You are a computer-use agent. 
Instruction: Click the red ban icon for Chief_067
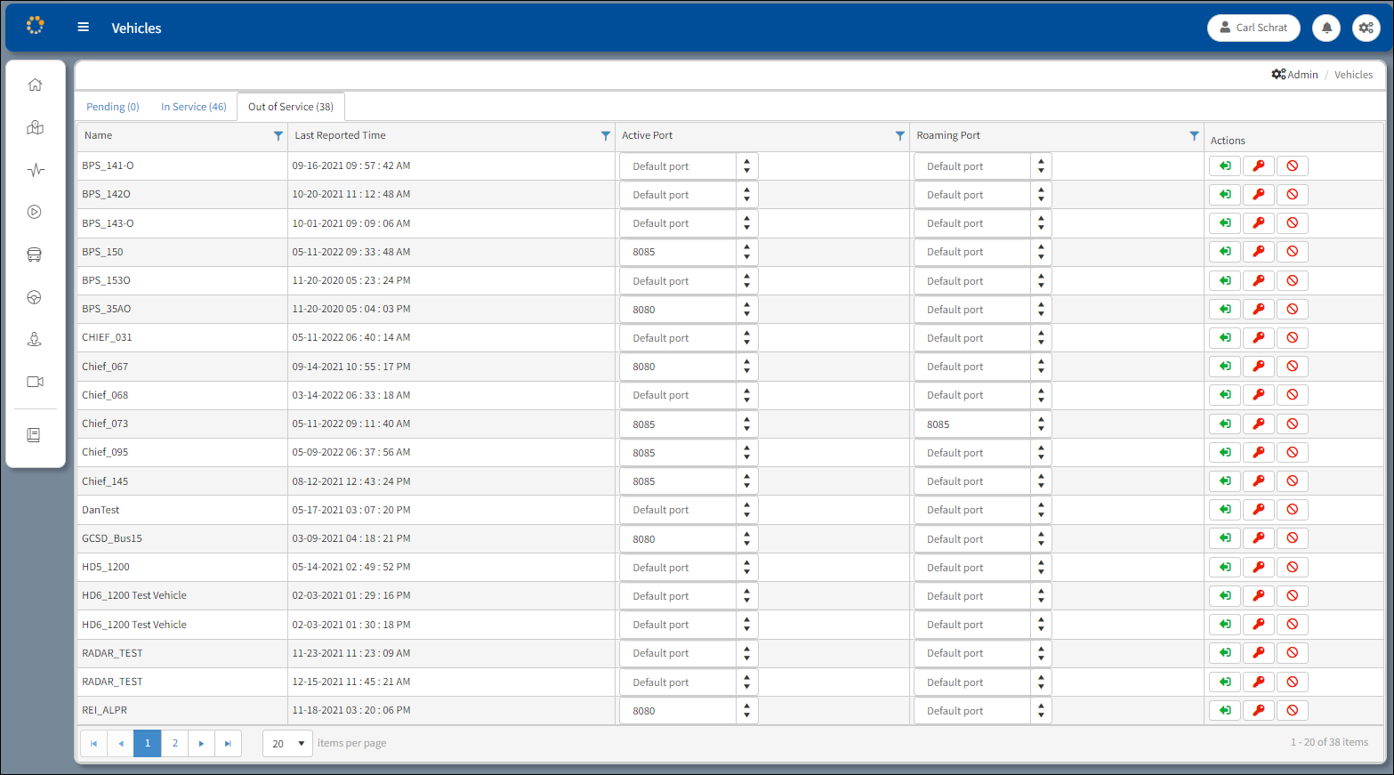[x=1292, y=367]
